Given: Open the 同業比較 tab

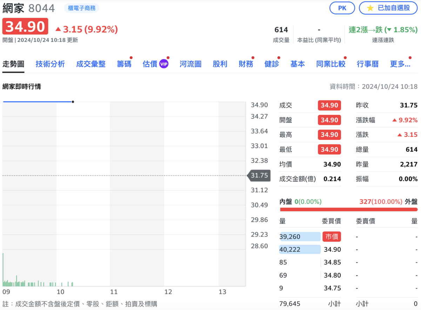Looking at the screenshot, I should coord(331,64).
